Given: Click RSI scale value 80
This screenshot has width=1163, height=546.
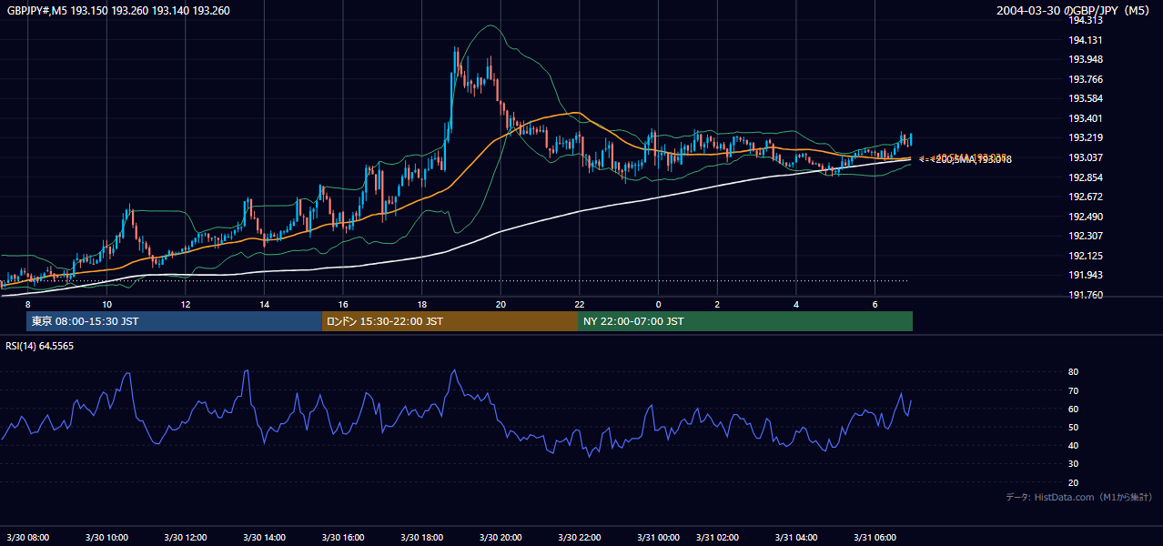Looking at the screenshot, I should tap(1074, 372).
